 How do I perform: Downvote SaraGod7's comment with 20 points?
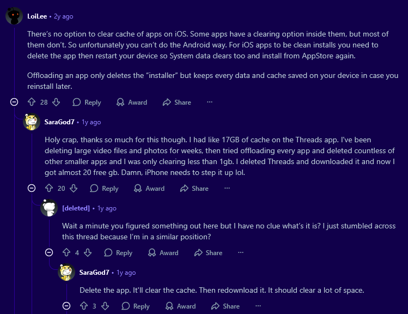74,188
